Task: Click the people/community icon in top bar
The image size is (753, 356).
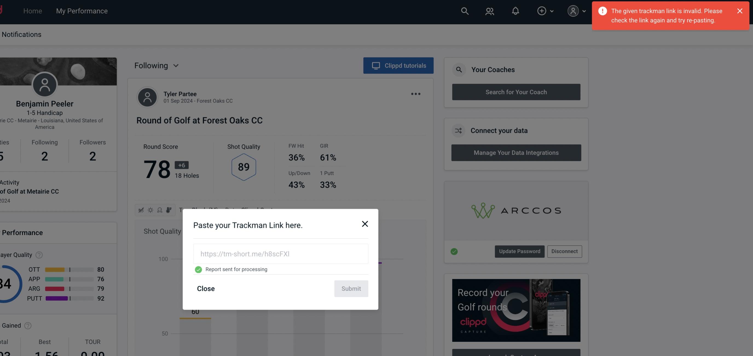Action: click(489, 11)
